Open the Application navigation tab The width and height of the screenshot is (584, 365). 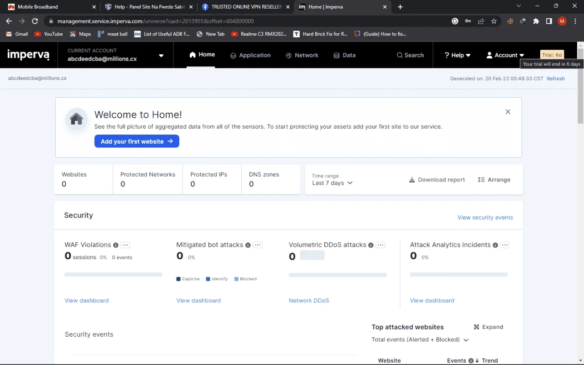tap(250, 55)
